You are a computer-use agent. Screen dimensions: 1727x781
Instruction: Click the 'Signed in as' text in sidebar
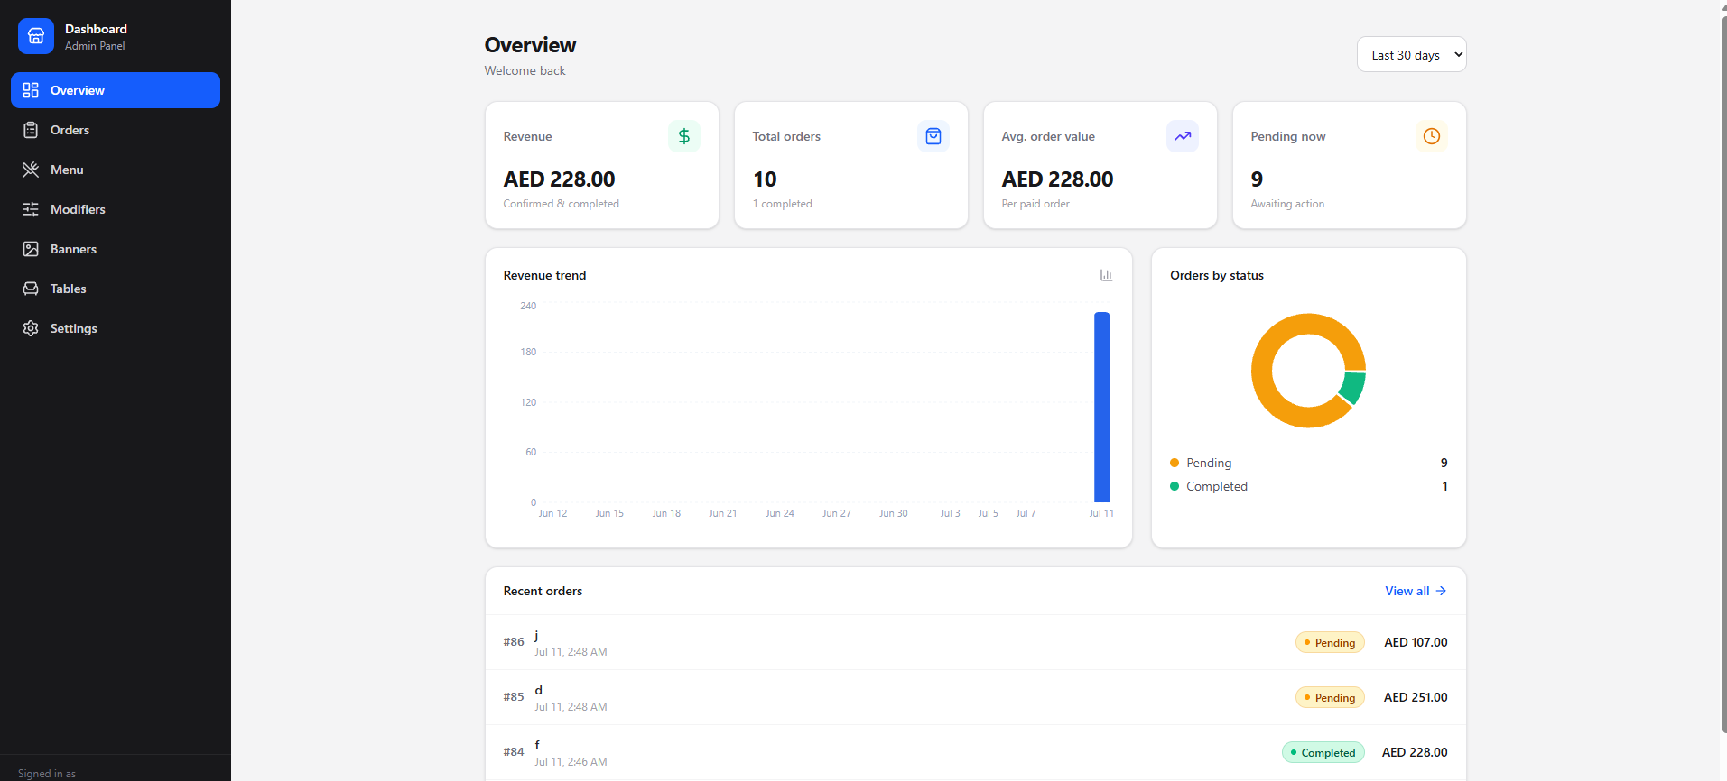pos(47,774)
